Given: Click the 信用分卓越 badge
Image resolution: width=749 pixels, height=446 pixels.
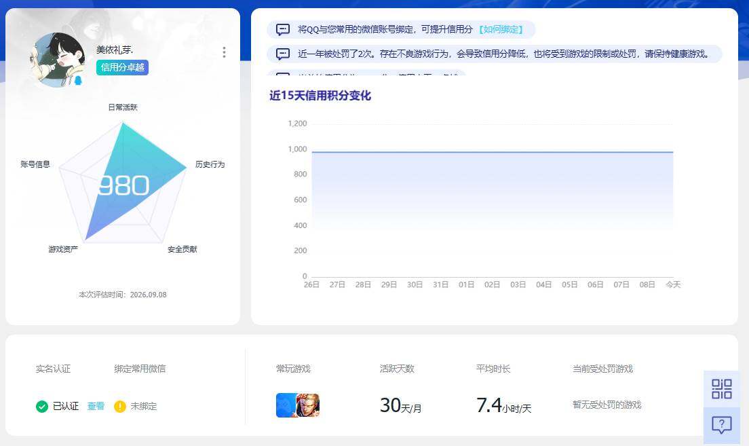Looking at the screenshot, I should coord(122,67).
